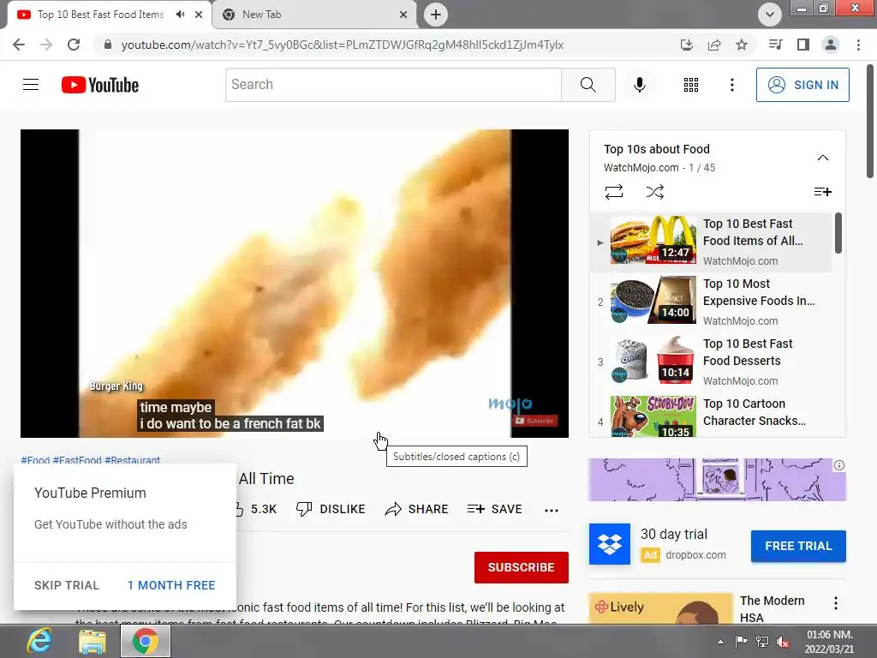Click the #Restaurant hashtag
This screenshot has width=877, height=658.
[132, 460]
